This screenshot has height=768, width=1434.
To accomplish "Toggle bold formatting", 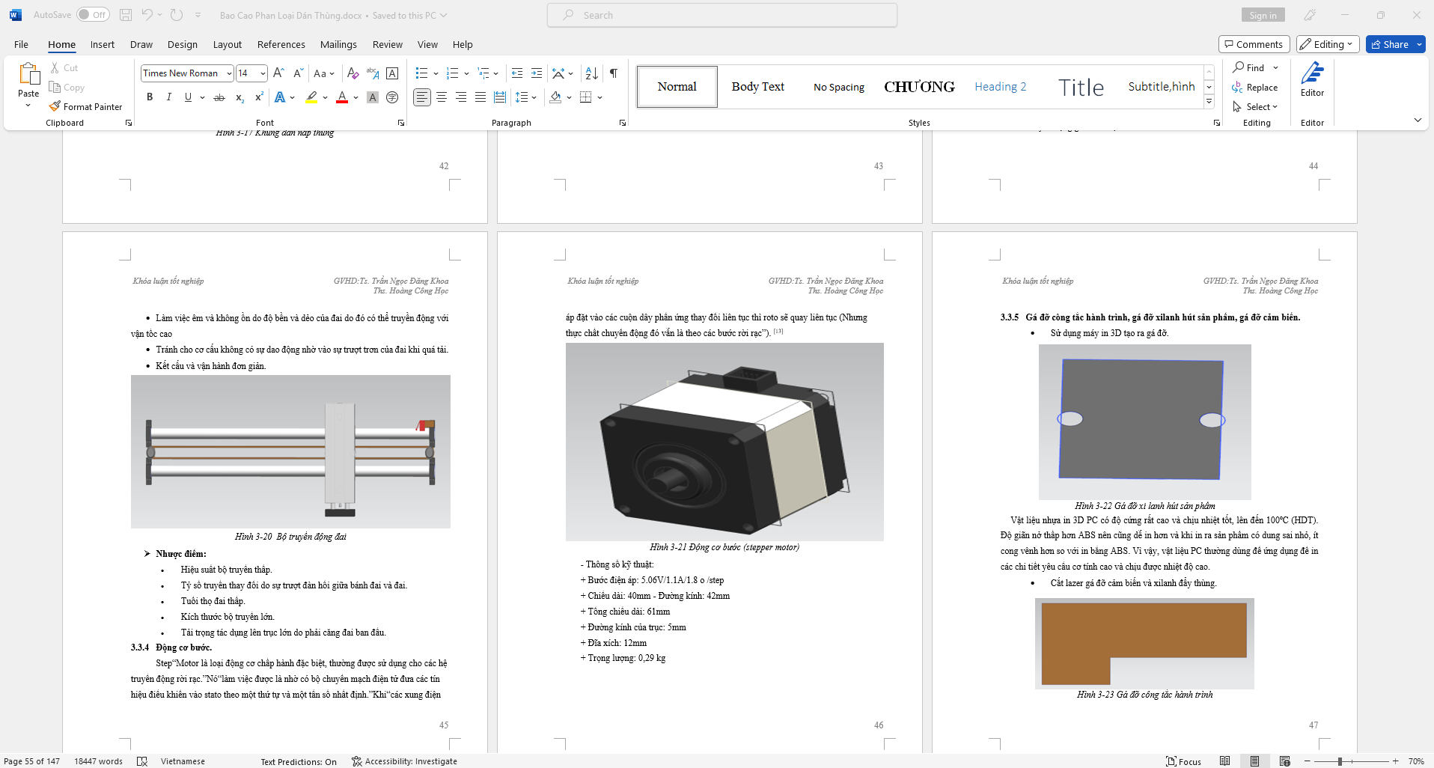I will pos(150,97).
